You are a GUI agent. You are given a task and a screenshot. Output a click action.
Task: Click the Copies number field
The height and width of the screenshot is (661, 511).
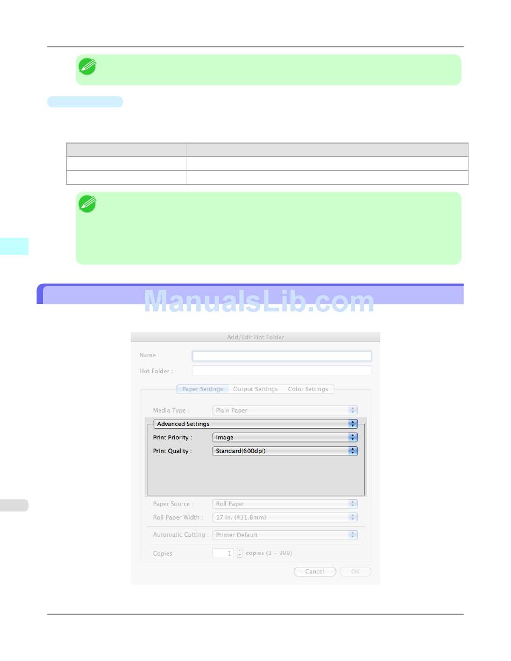[x=223, y=553]
